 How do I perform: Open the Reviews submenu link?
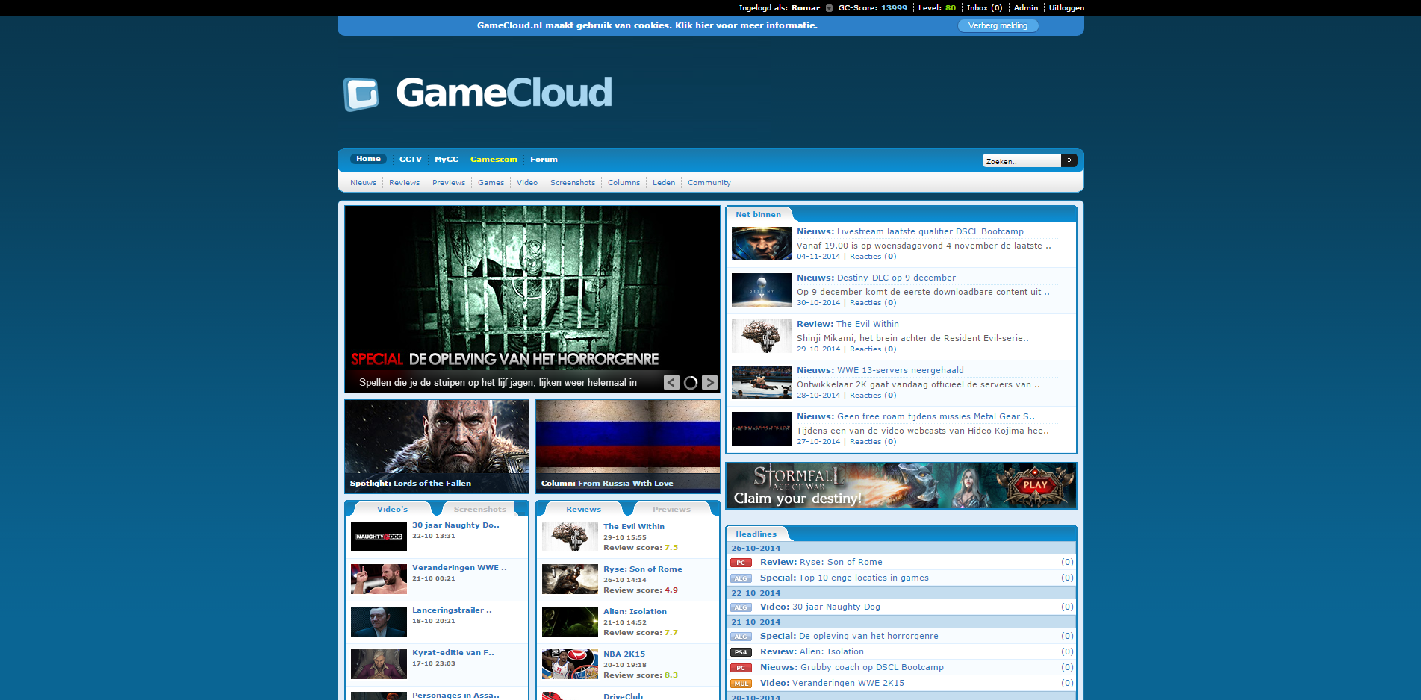[404, 183]
